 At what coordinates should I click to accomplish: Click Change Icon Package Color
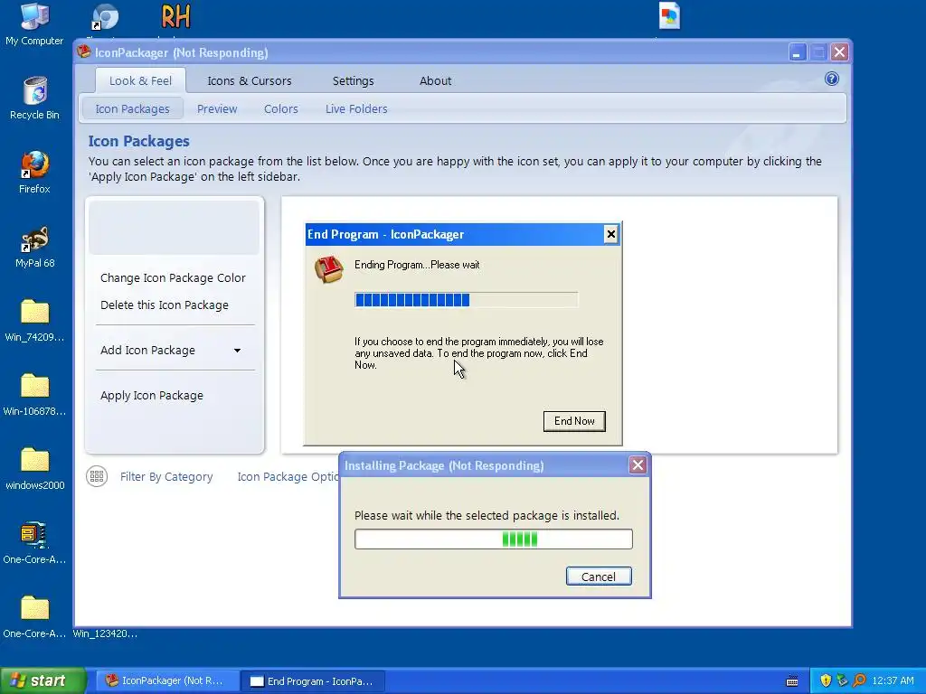[173, 278]
